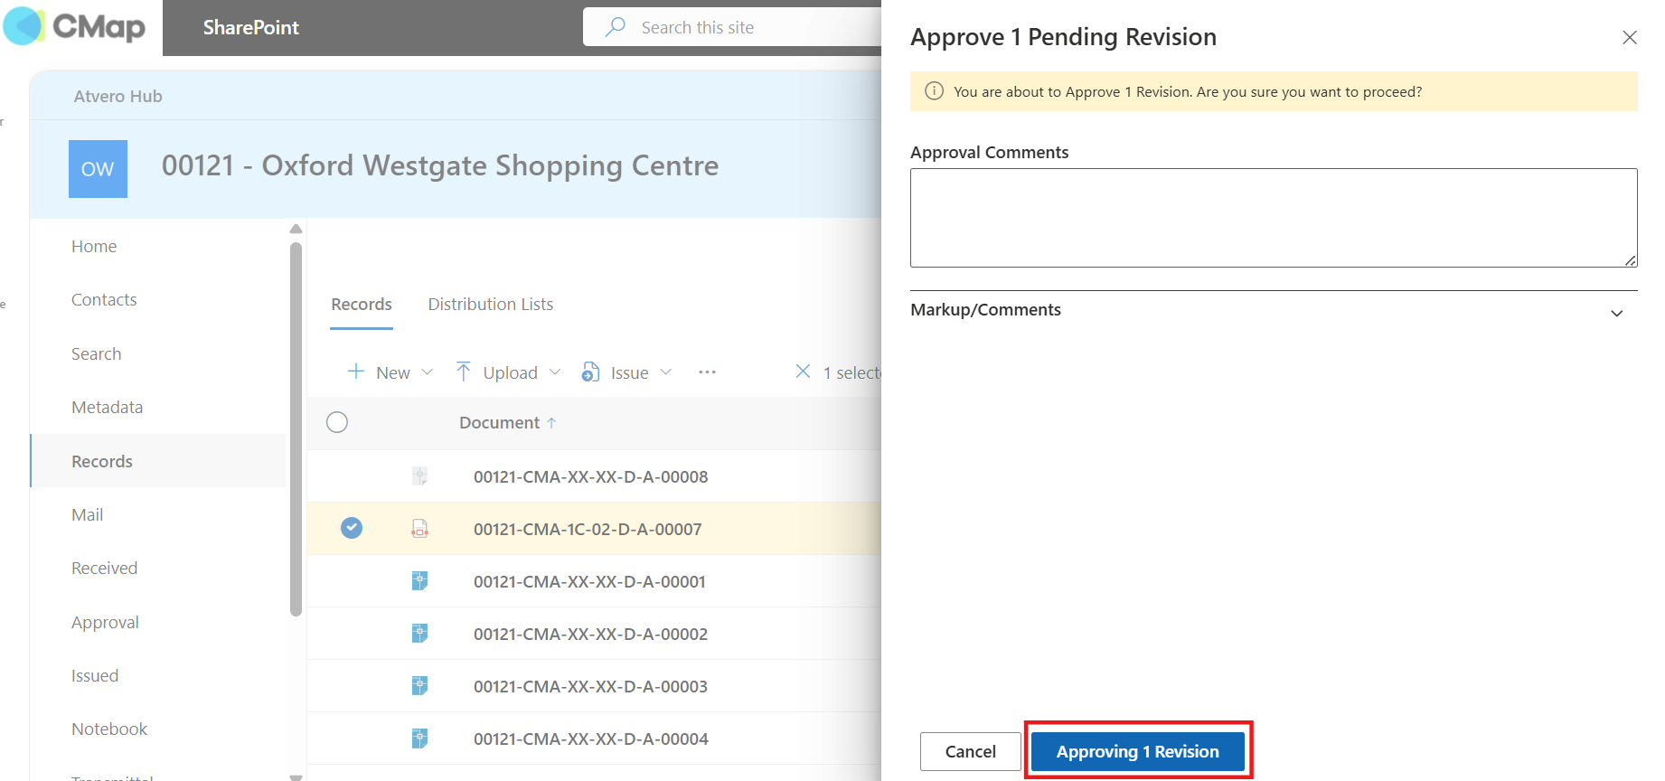1665x781 pixels.
Task: Expand the Issue dropdown chevron
Action: pyautogui.click(x=666, y=372)
